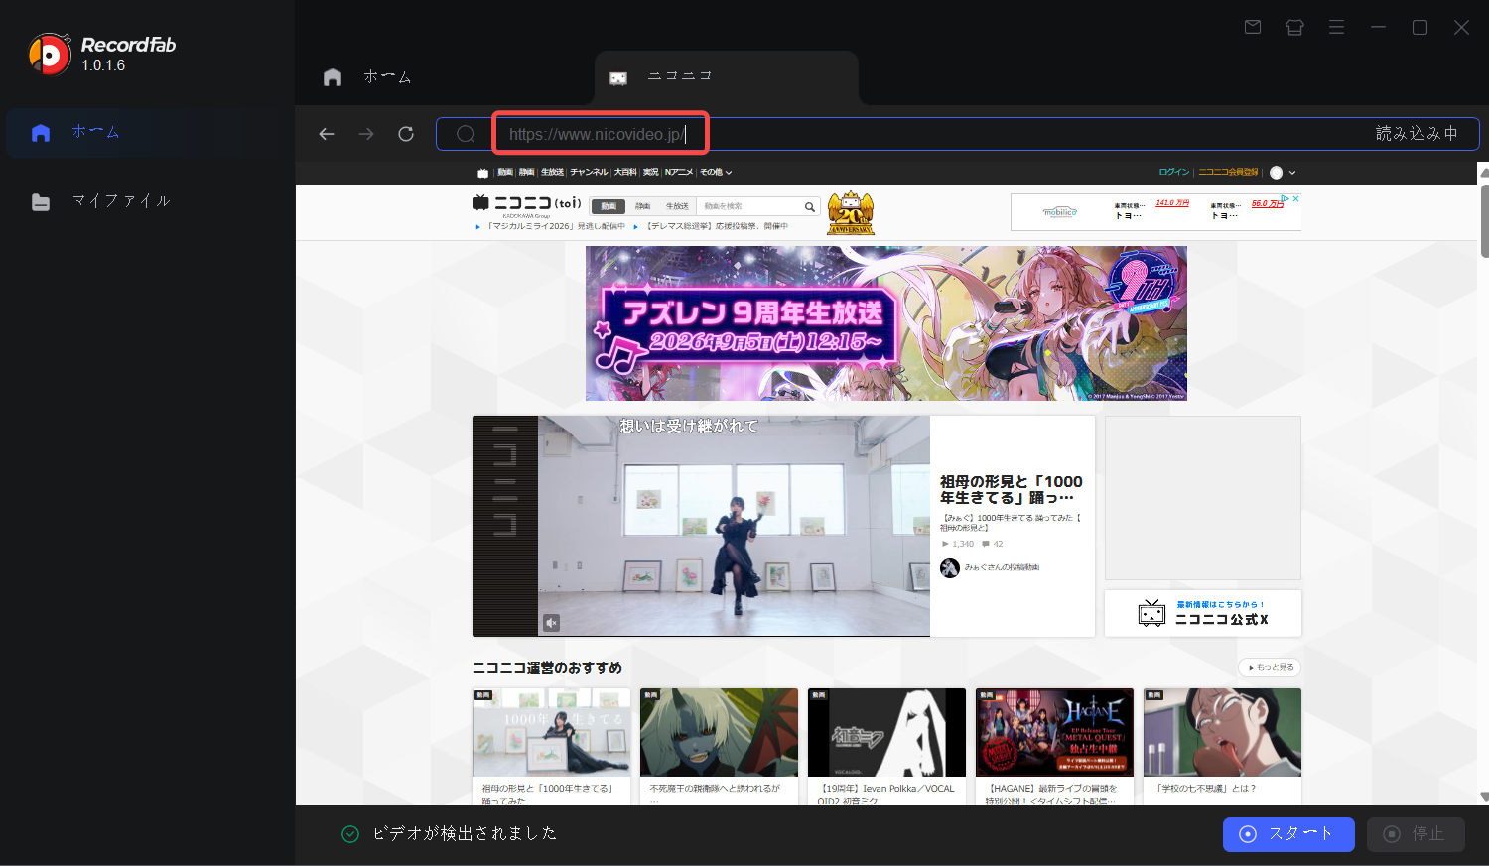Open the 不死魔王の親衛隊 video thumbnail
The image size is (1489, 866).
click(719, 732)
